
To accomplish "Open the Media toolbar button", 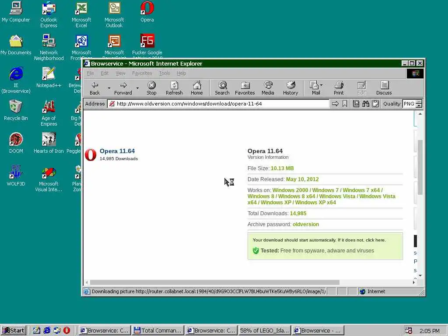I will (268, 88).
